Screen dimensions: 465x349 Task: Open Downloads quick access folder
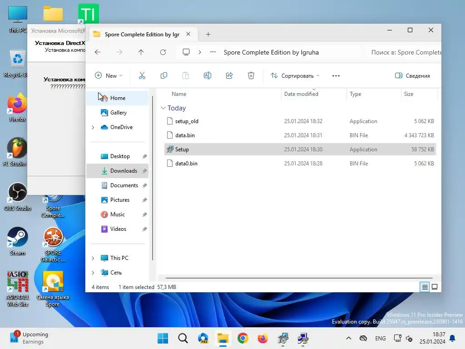point(118,171)
